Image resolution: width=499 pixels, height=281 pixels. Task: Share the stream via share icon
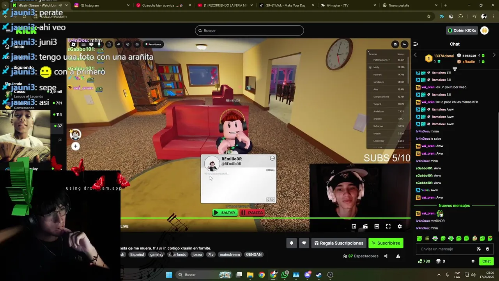click(386, 256)
